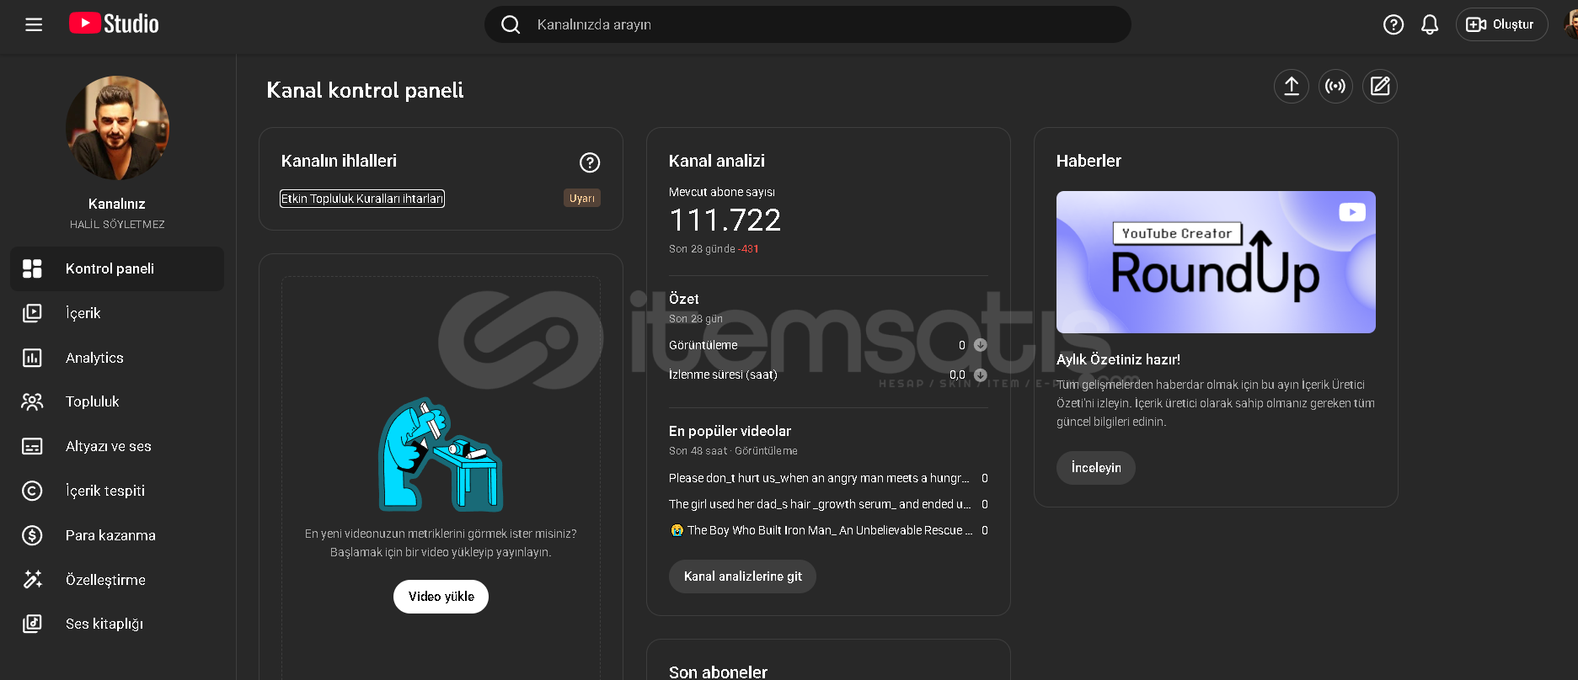1578x680 pixels.
Task: Click the Para kazanma dollar icon
Action: pyautogui.click(x=32, y=535)
